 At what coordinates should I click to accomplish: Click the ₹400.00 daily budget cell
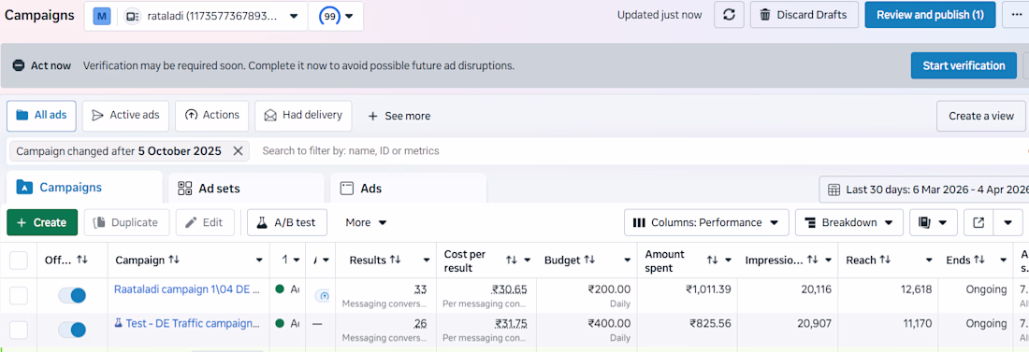pyautogui.click(x=609, y=323)
